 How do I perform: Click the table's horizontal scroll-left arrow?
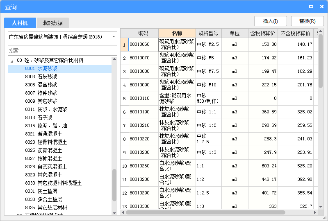(123, 212)
